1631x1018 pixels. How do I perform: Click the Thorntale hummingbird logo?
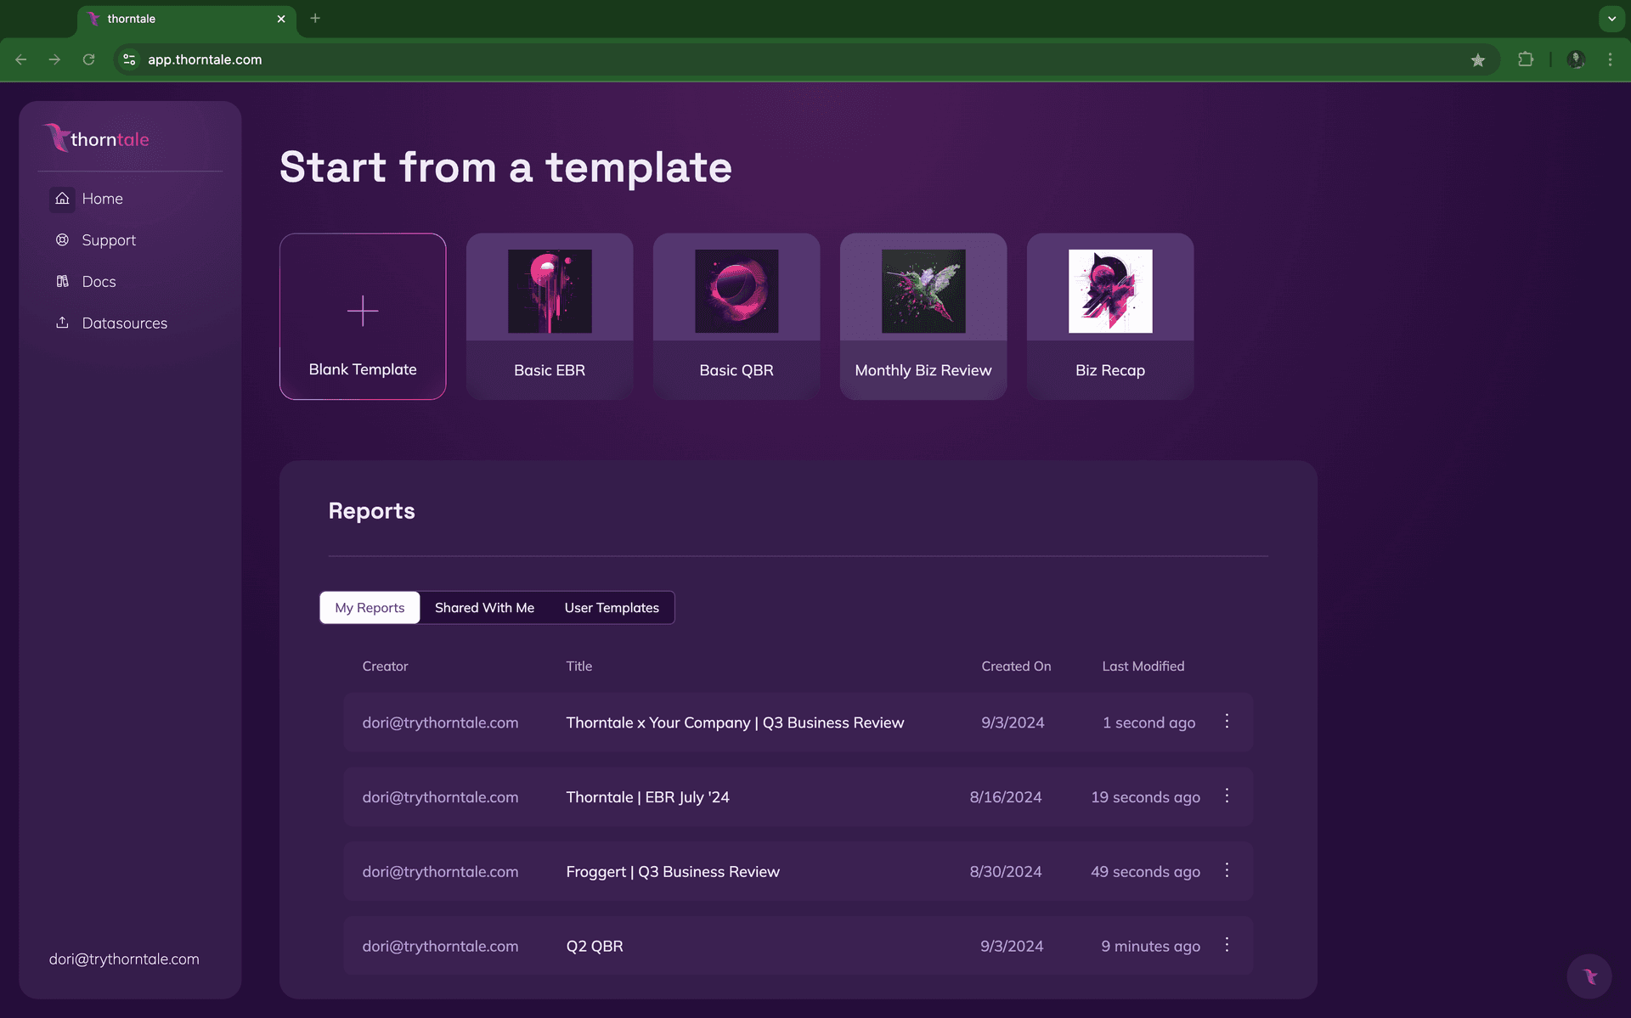(x=57, y=138)
